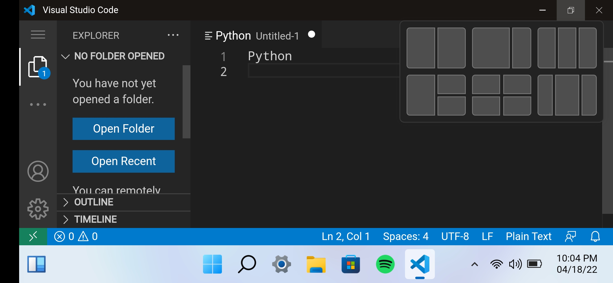The width and height of the screenshot is (613, 283).
Task: Click the Open Folder button
Action: pyautogui.click(x=123, y=129)
